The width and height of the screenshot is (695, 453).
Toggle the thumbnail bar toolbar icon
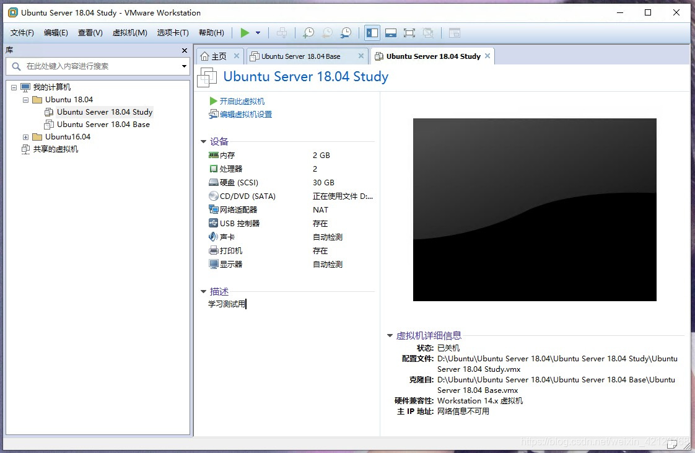390,33
